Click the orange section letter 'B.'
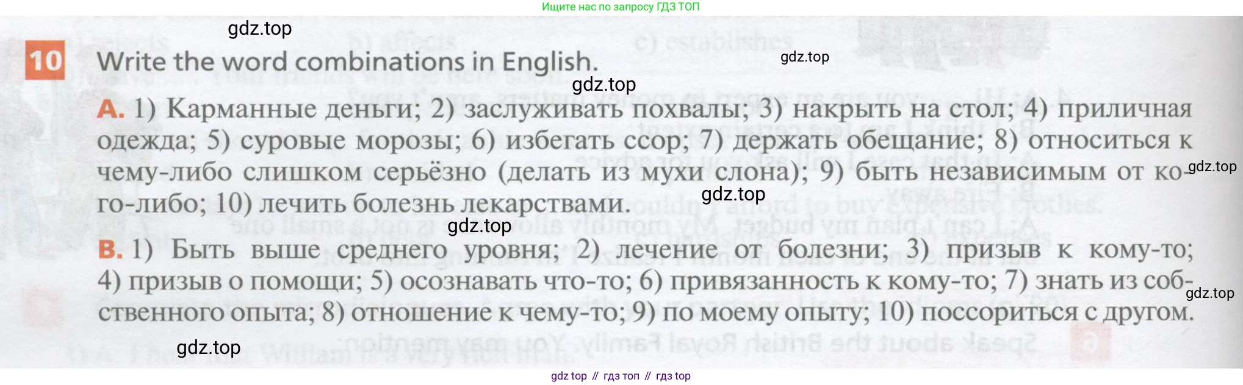 110,249
